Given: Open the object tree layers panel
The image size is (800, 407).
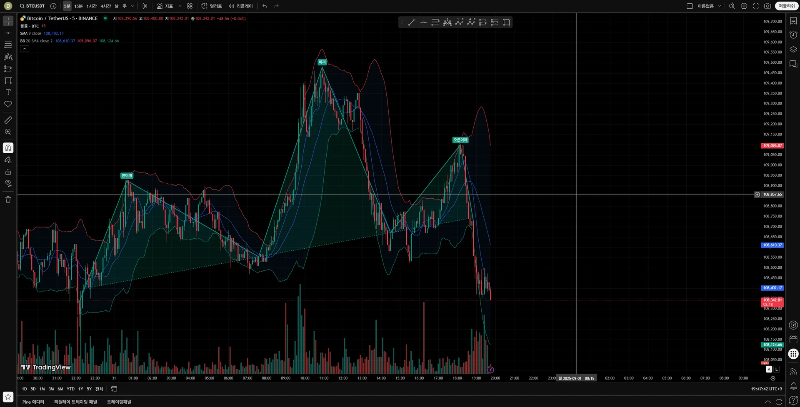Looking at the screenshot, I should [x=793, y=50].
